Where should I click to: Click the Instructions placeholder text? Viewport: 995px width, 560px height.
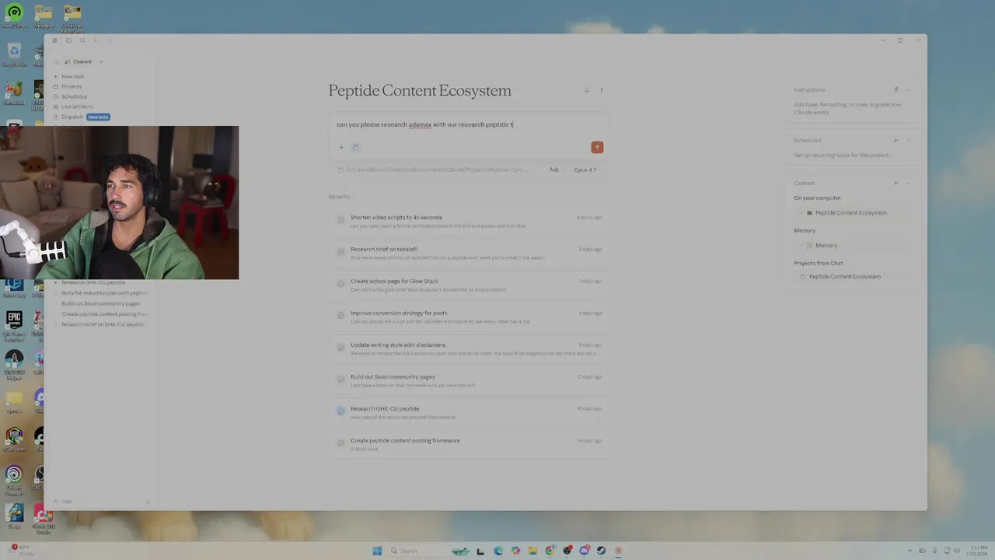pyautogui.click(x=847, y=108)
